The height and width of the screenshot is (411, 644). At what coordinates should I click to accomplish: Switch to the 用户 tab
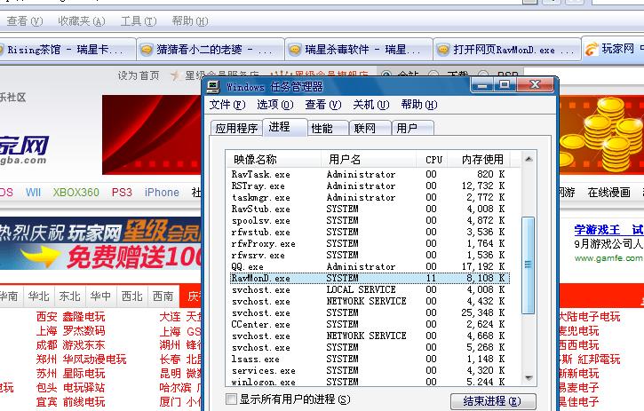point(413,128)
